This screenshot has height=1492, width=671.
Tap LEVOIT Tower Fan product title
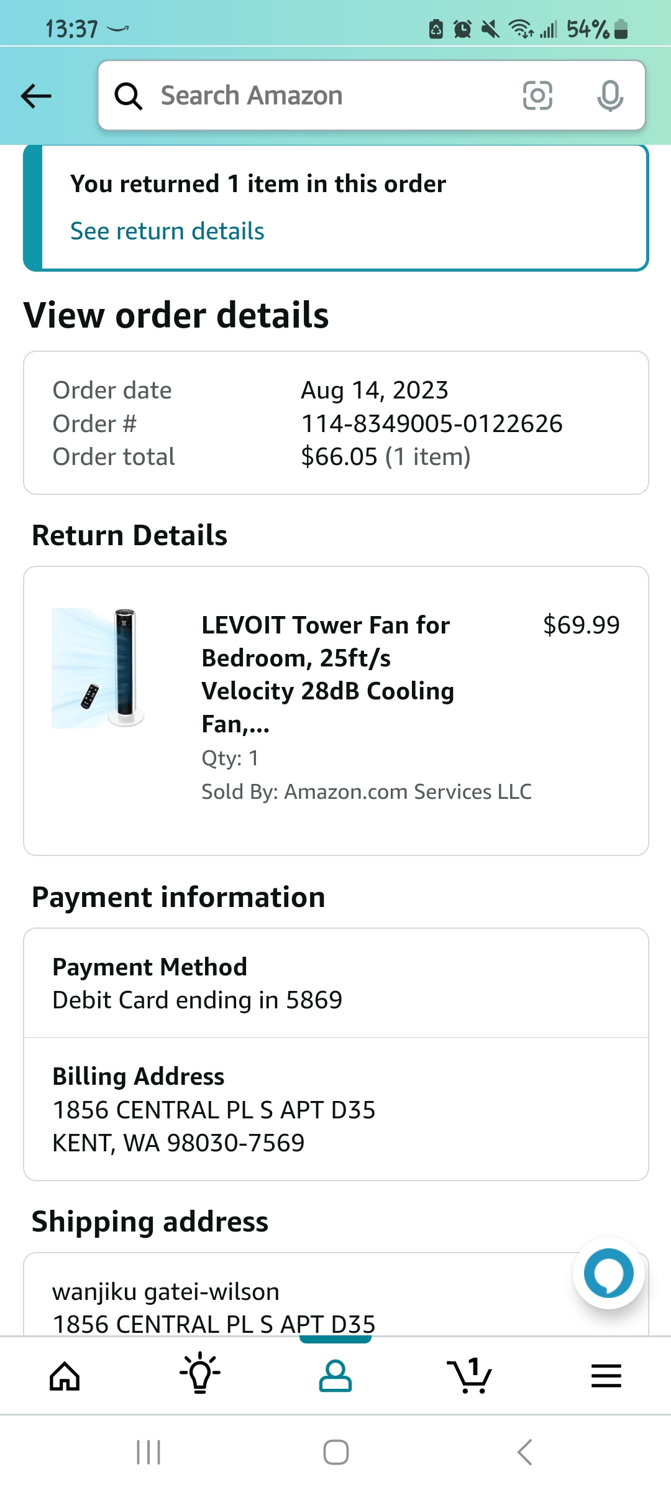pos(327,674)
